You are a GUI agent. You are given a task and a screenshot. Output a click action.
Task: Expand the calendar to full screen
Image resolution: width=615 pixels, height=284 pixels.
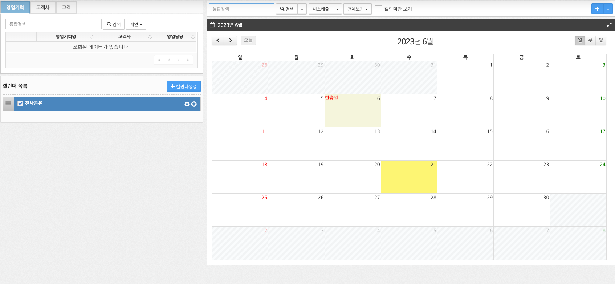[609, 25]
